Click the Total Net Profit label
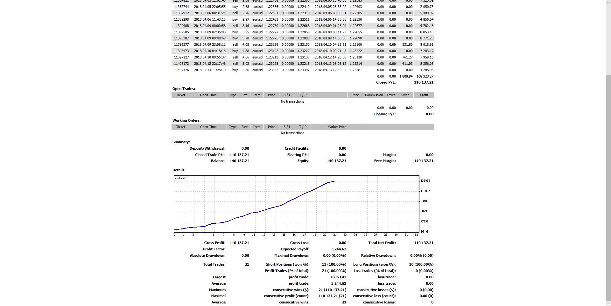Viewport: 611px width, 306px height. tap(382, 243)
